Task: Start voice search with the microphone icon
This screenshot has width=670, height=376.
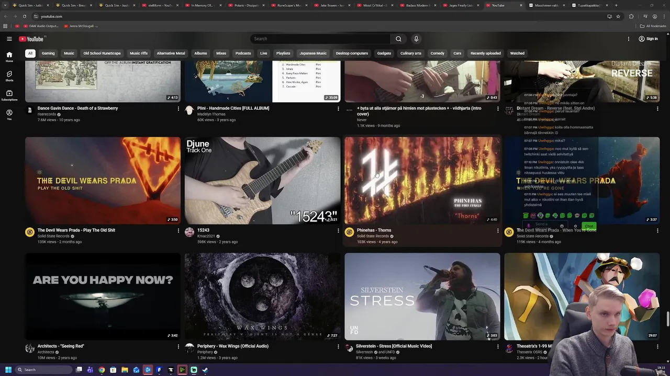Action: 416,39
